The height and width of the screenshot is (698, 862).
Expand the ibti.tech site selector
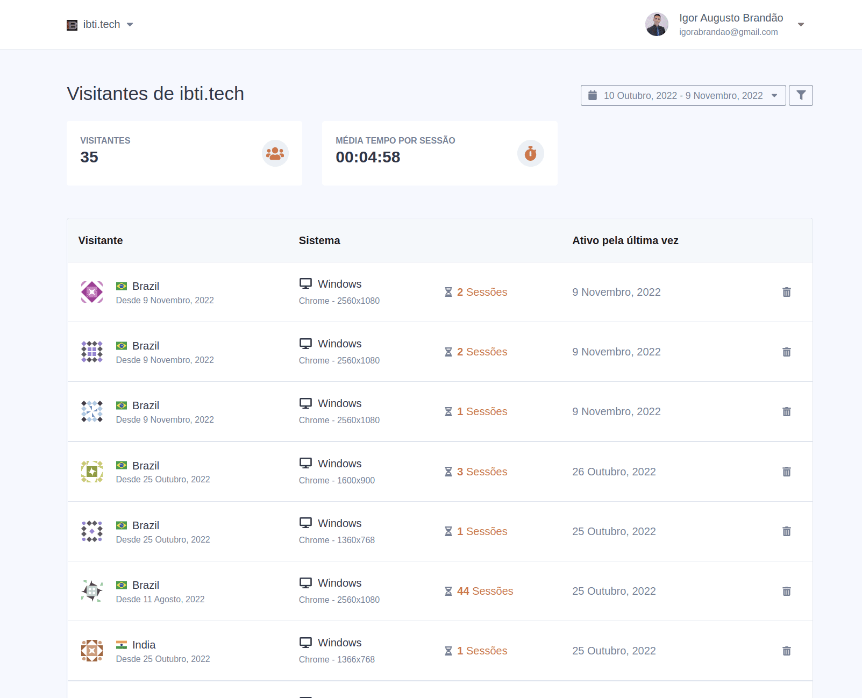[130, 25]
